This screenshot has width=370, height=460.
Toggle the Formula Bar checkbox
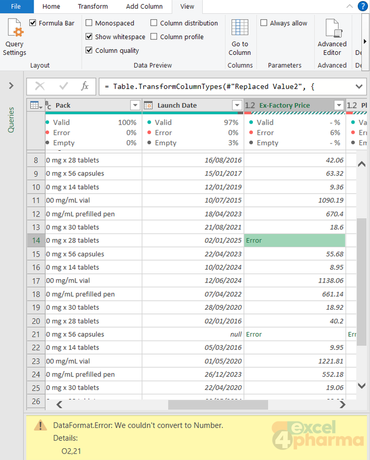(33, 23)
